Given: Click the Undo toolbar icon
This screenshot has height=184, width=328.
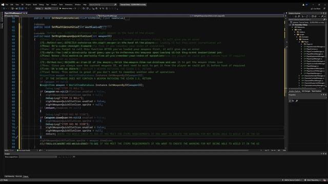Looking at the screenshot, I should point(26,9).
